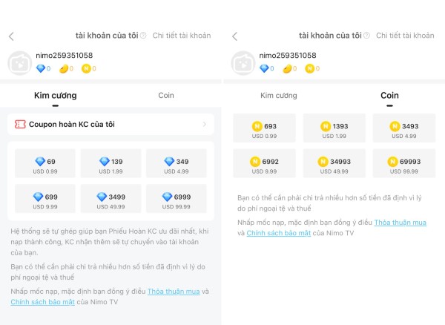This screenshot has width=445, height=325.
Task: Buy the 1393 coin USD 1.99 package
Action: point(334,130)
